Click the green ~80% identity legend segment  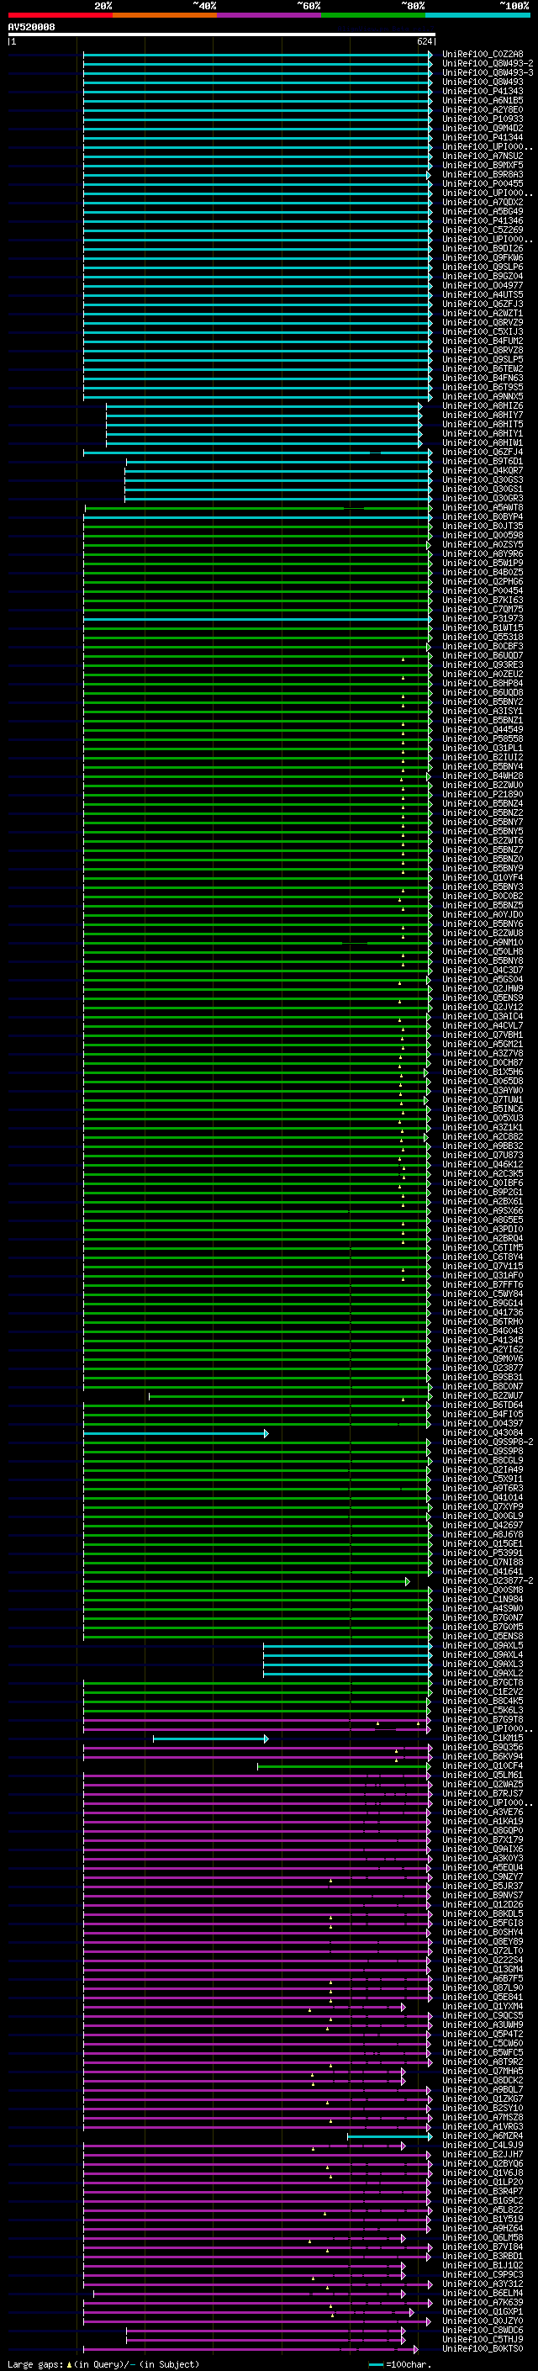pos(373,16)
